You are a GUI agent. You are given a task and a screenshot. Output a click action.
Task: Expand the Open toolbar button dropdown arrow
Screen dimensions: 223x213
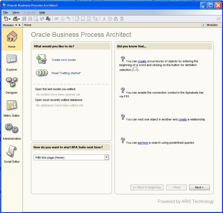(x=19, y=19)
